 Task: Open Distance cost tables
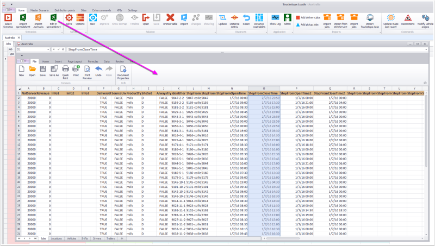click(259, 18)
